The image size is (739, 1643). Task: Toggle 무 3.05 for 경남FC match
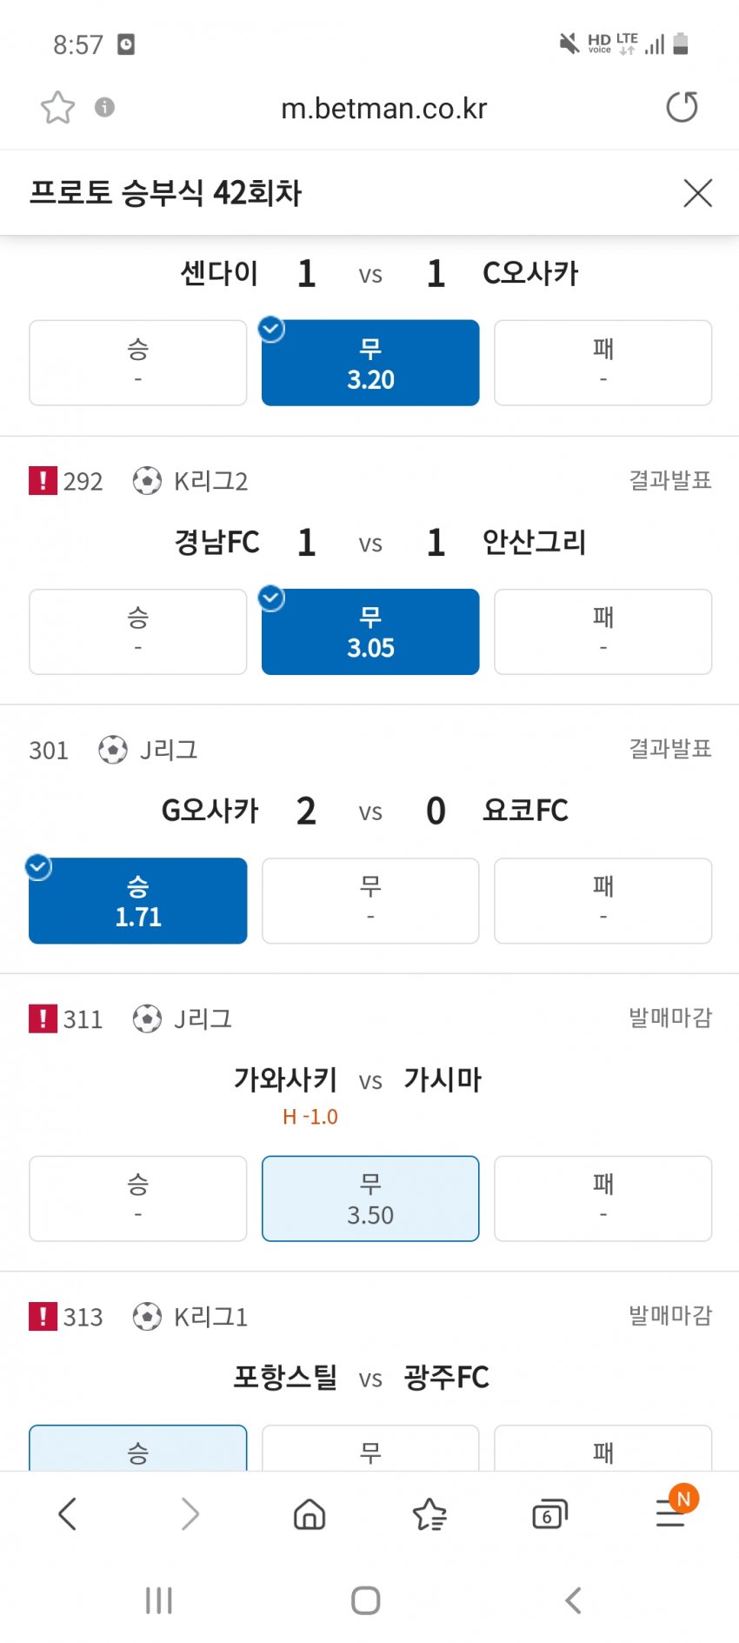[370, 632]
